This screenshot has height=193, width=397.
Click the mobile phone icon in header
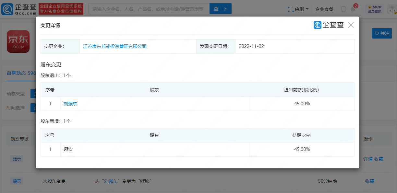coord(343,9)
